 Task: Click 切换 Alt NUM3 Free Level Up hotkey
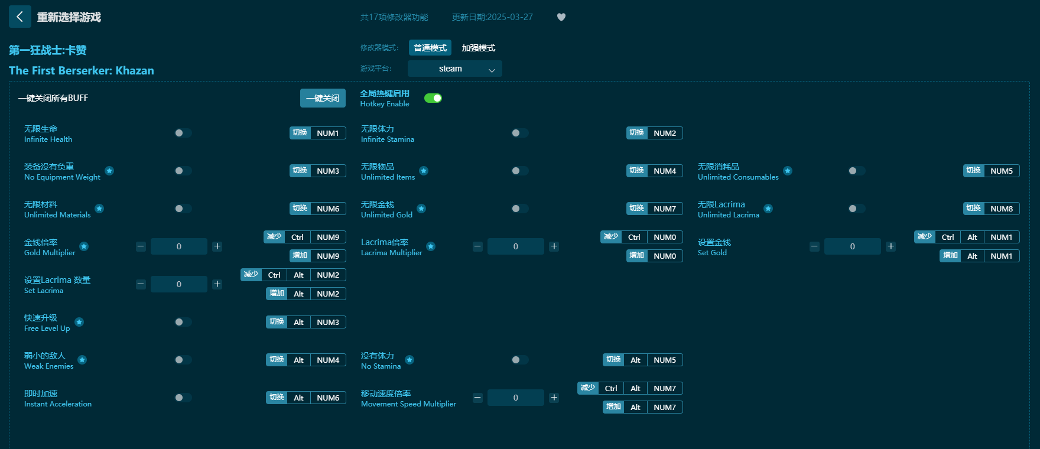306,322
